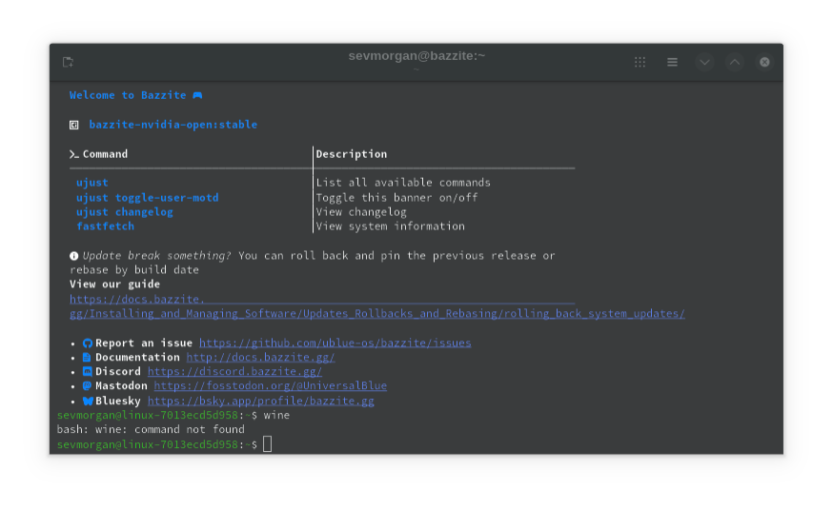This screenshot has height=510, width=833.
Task: Click the Bluesky butterfly icon
Action: (x=88, y=402)
